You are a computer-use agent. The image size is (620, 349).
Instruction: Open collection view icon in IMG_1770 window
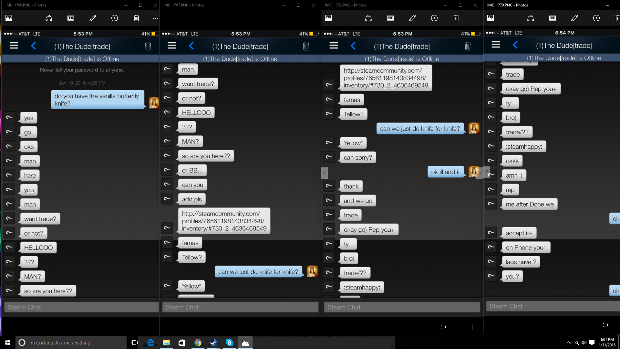tap(491, 18)
